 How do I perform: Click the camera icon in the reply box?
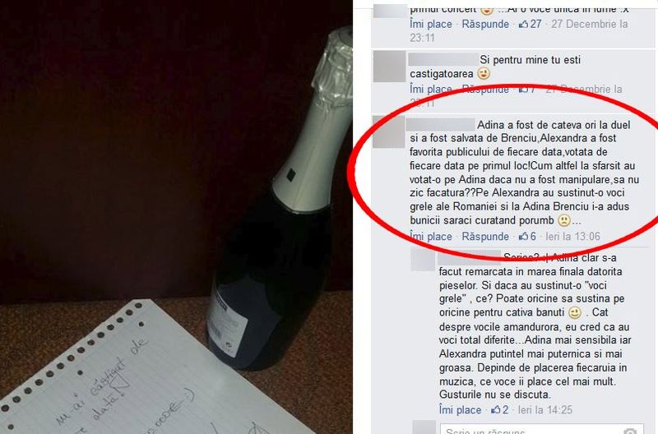(630, 431)
